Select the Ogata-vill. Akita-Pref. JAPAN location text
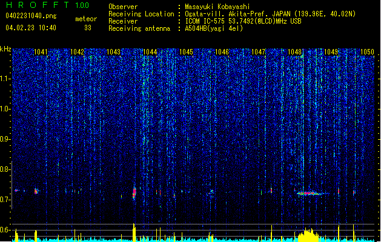The image size is (381, 242). pos(270,14)
